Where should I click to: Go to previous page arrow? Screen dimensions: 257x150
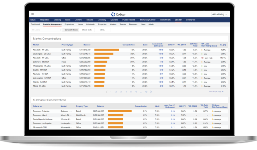pyautogui.click(x=107, y=92)
